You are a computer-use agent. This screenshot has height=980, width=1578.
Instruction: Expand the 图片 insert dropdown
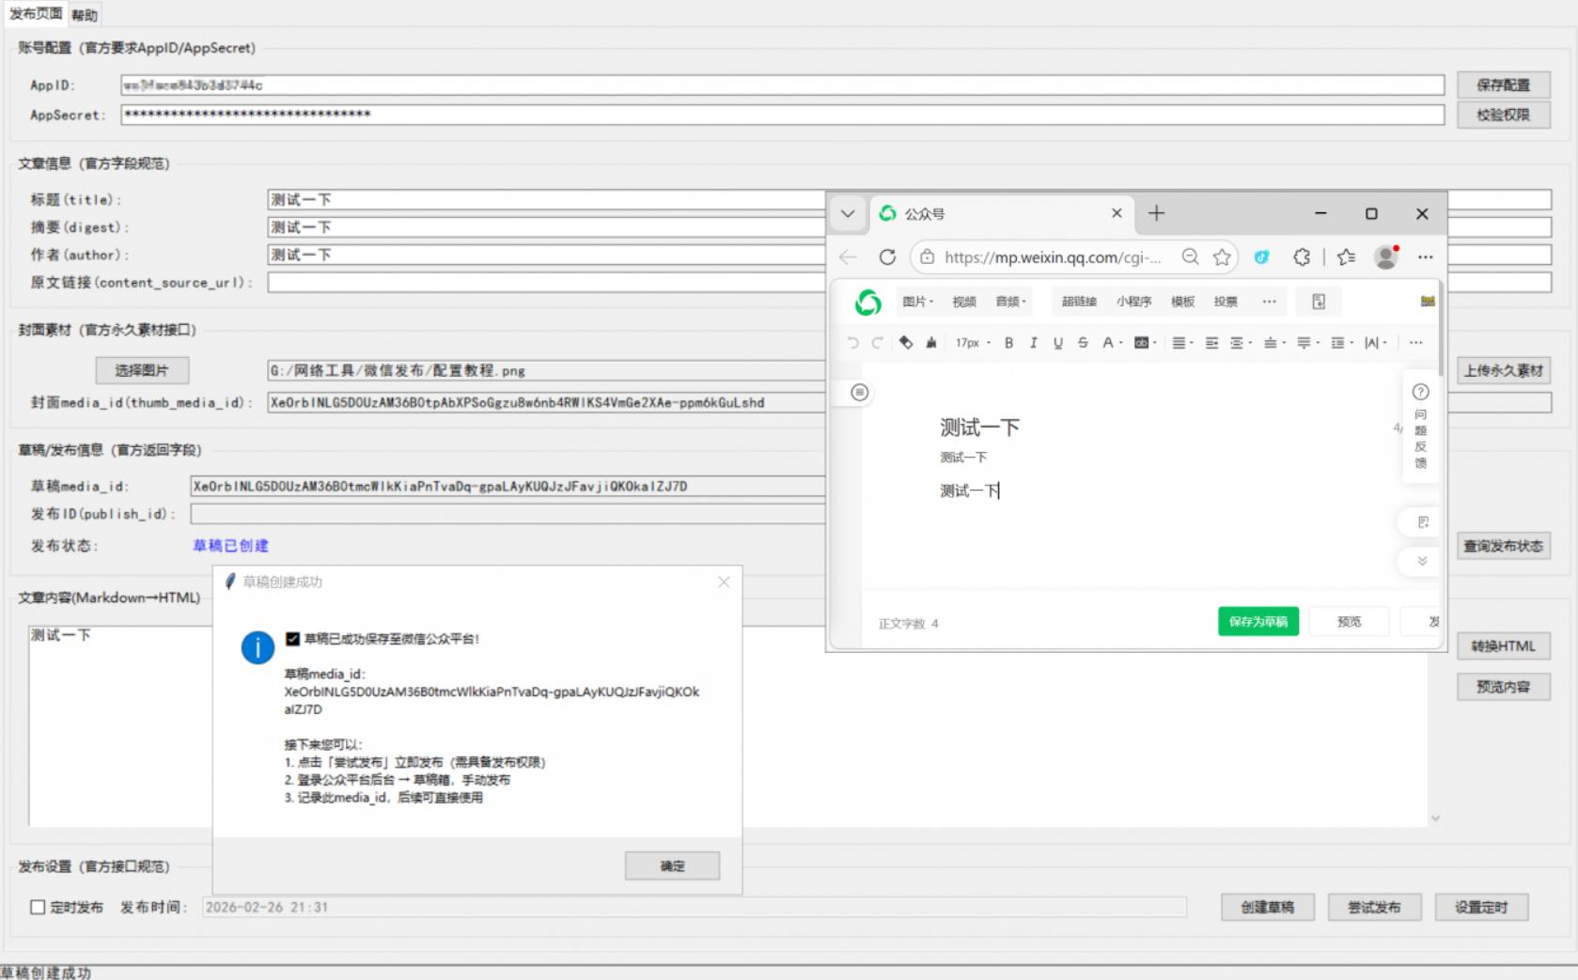(917, 302)
